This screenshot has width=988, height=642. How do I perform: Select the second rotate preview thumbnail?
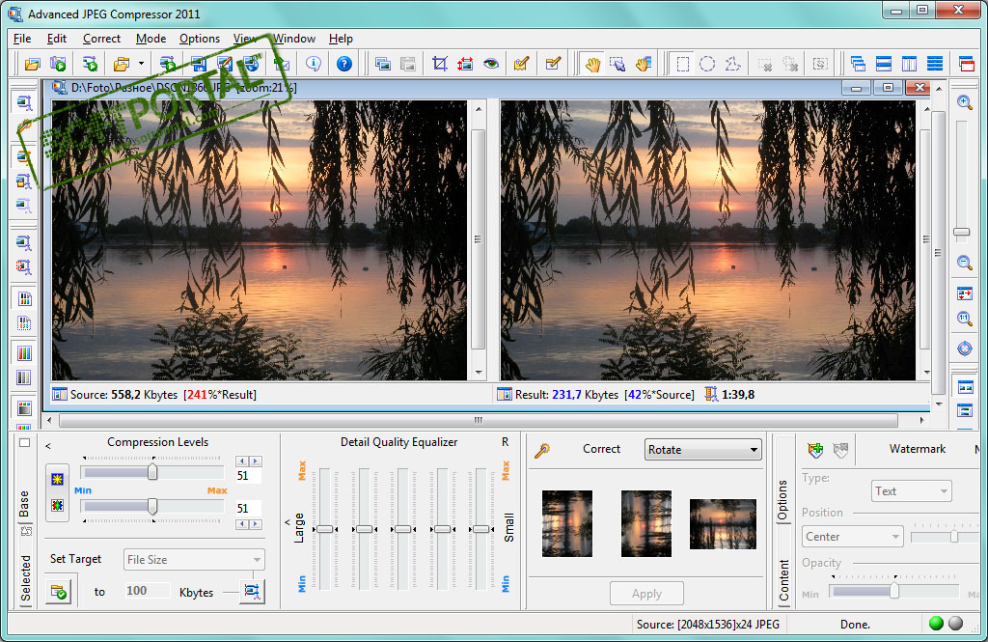tap(645, 523)
